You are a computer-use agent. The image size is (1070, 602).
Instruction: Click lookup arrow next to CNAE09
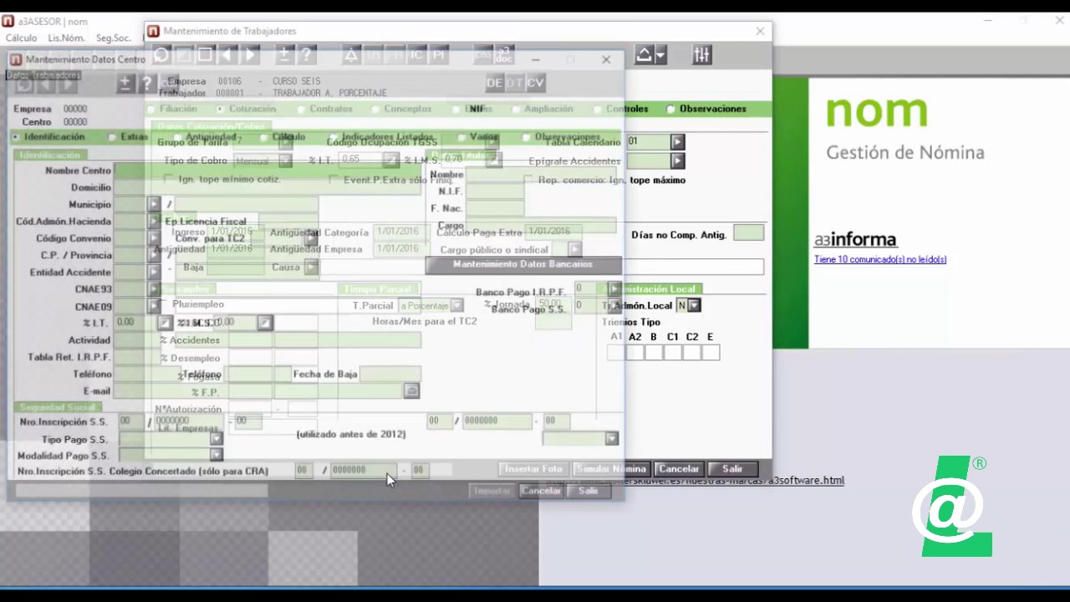pos(154,306)
